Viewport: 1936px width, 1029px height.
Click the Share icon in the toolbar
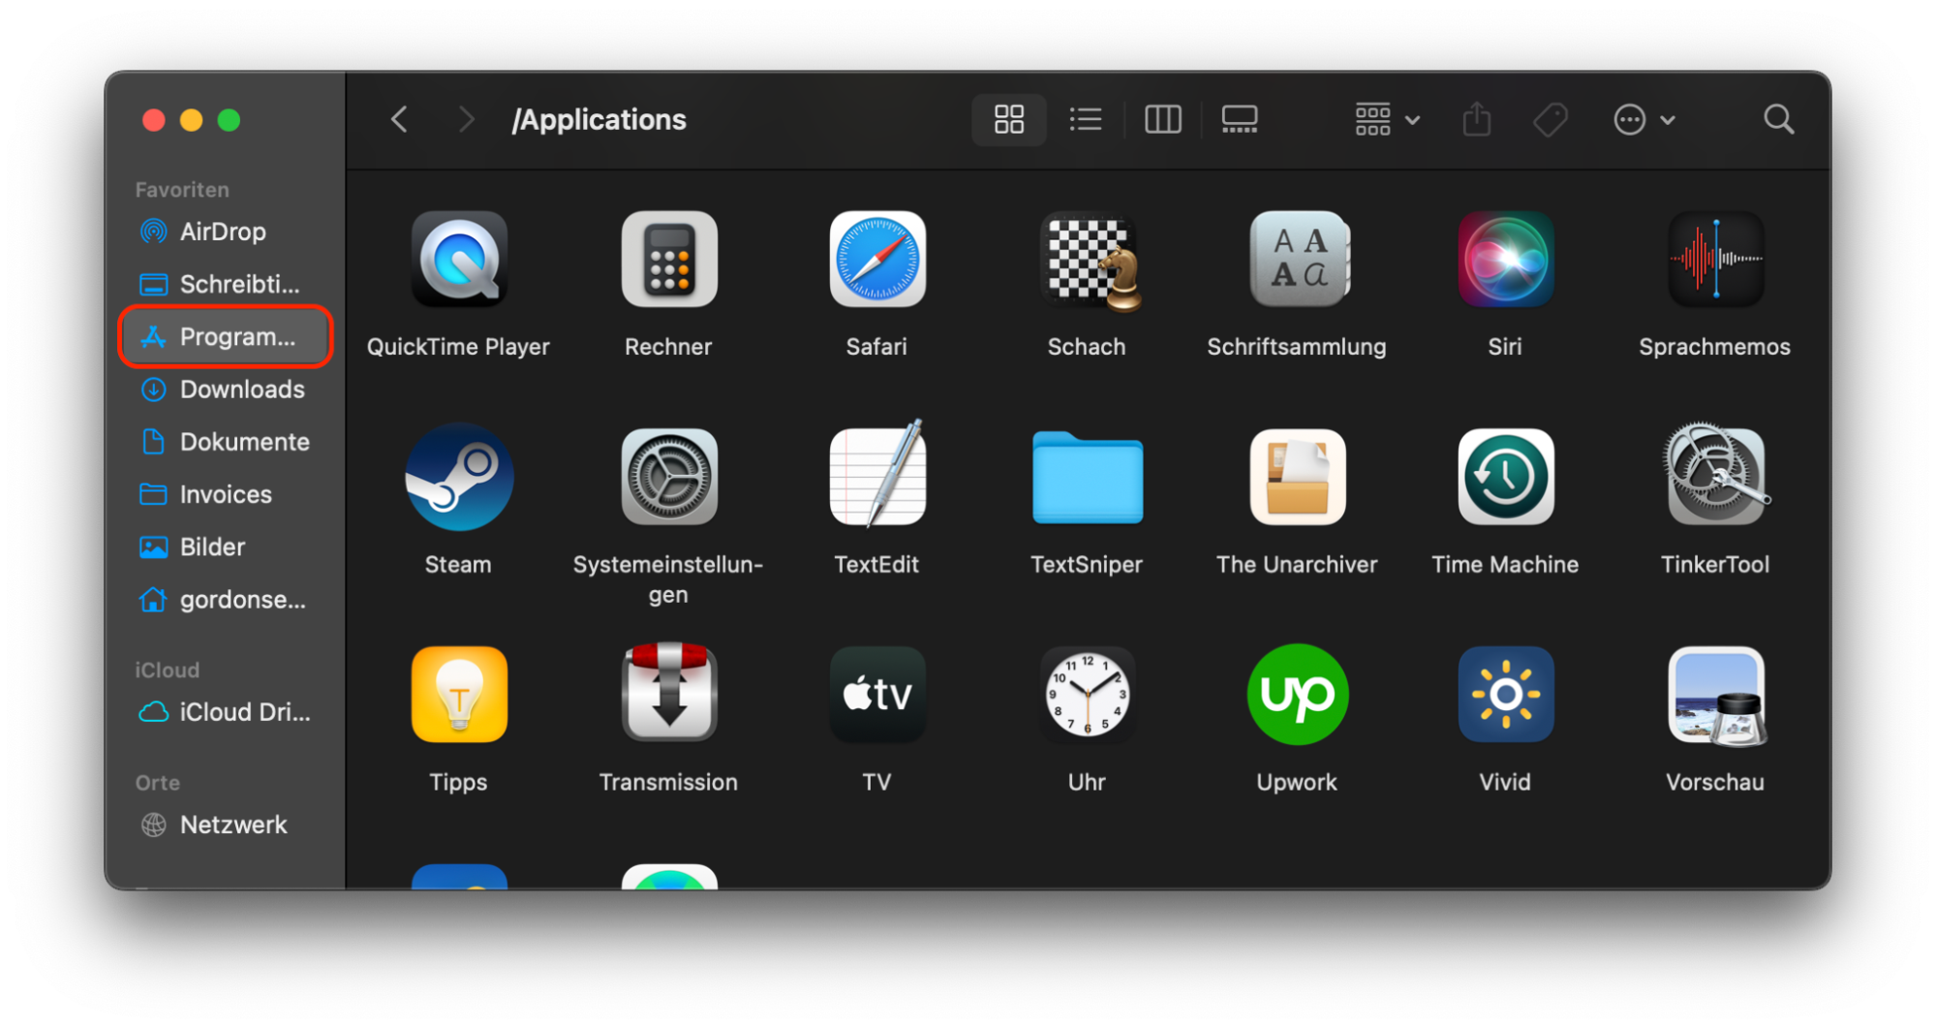pyautogui.click(x=1476, y=119)
